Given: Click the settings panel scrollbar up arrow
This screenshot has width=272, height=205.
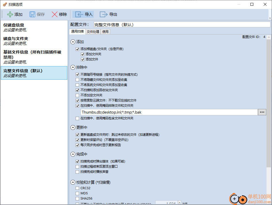Looking at the screenshot, I should pos(269,37).
